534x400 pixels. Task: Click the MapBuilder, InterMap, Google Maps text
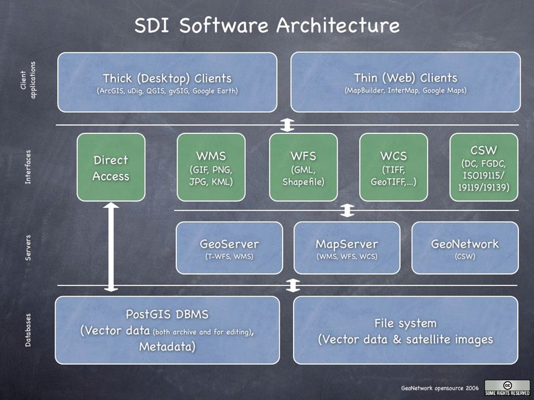coord(406,91)
